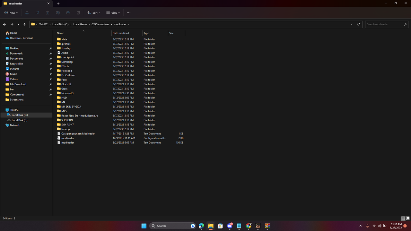Expand address bar previous locations dropdown

click(x=352, y=24)
